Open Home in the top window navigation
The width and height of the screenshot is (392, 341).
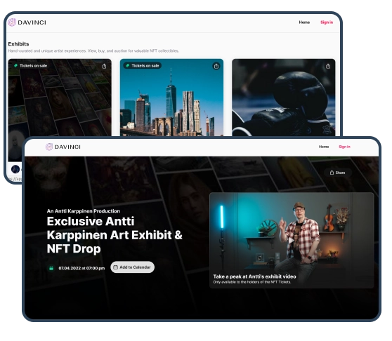[x=304, y=22]
